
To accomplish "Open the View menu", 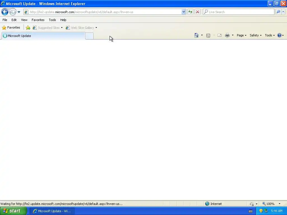I will 24,20.
